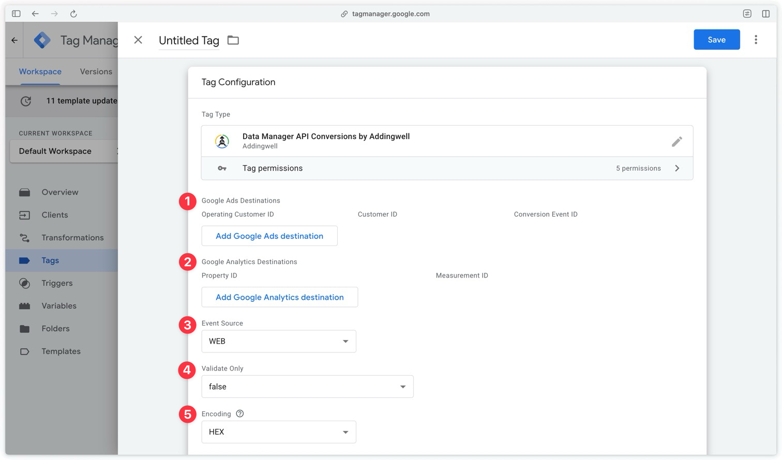Image resolution: width=782 pixels, height=460 pixels.
Task: Open the three-dot more options menu
Action: [x=756, y=40]
